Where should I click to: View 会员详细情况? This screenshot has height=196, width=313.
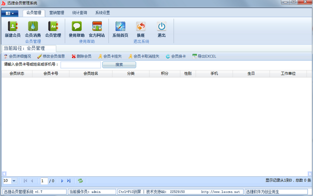tap(18, 56)
